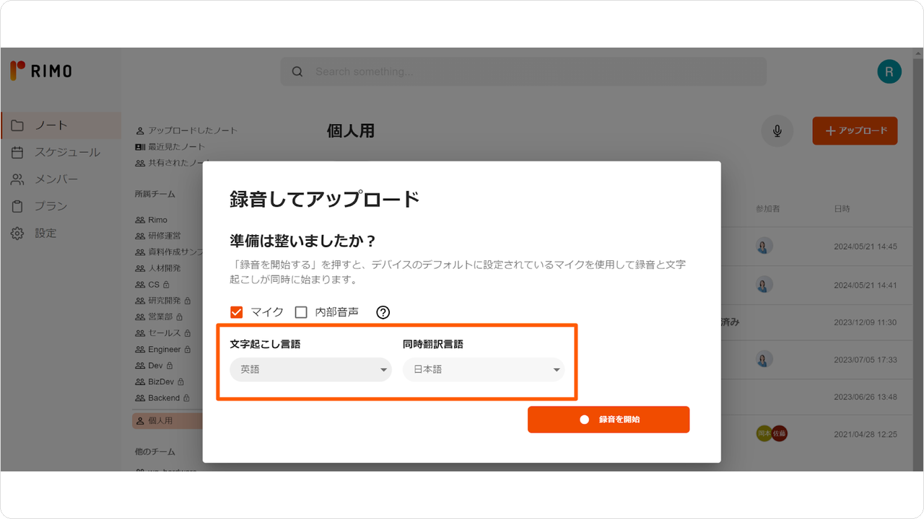Click the 佐藤 avatar in 2021/04/28 row
This screenshot has width=924, height=519.
tap(778, 433)
